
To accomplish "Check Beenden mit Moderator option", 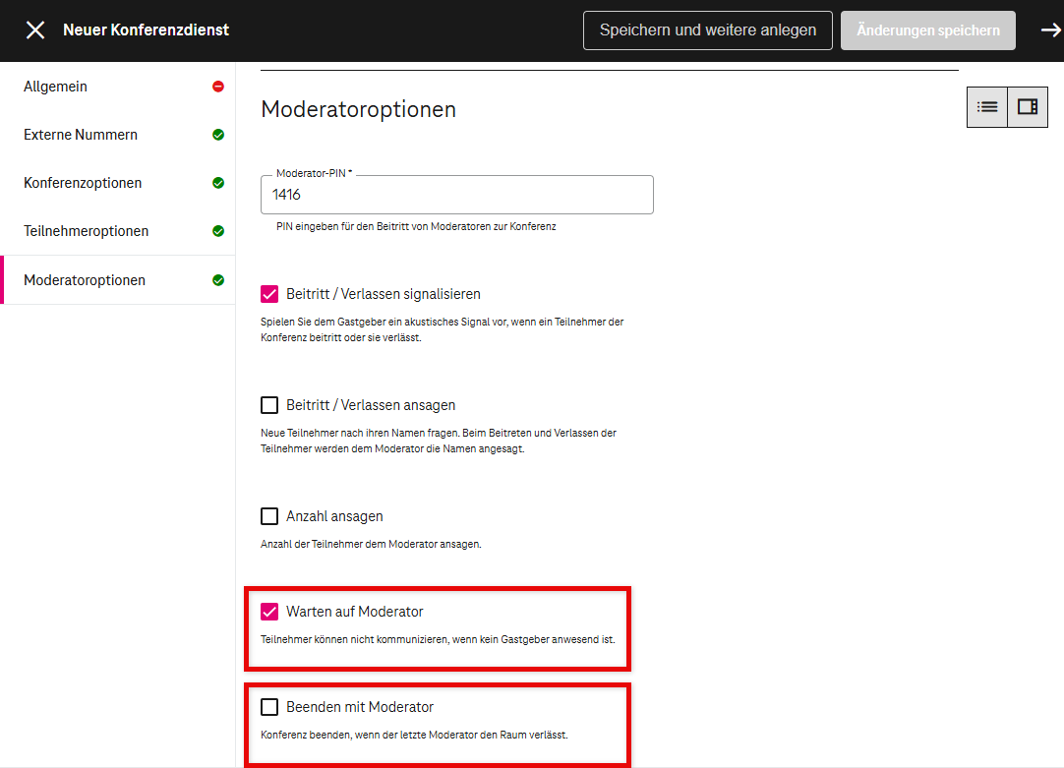I will tap(269, 707).
